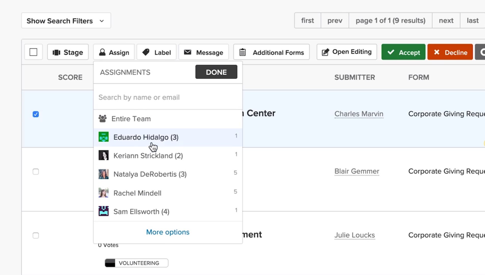Click the Additional Forms clipboard icon
The height and width of the screenshot is (275, 485).
tap(243, 52)
